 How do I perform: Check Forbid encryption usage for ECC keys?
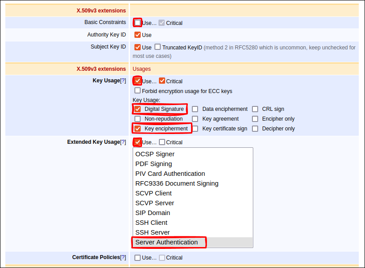click(x=138, y=91)
